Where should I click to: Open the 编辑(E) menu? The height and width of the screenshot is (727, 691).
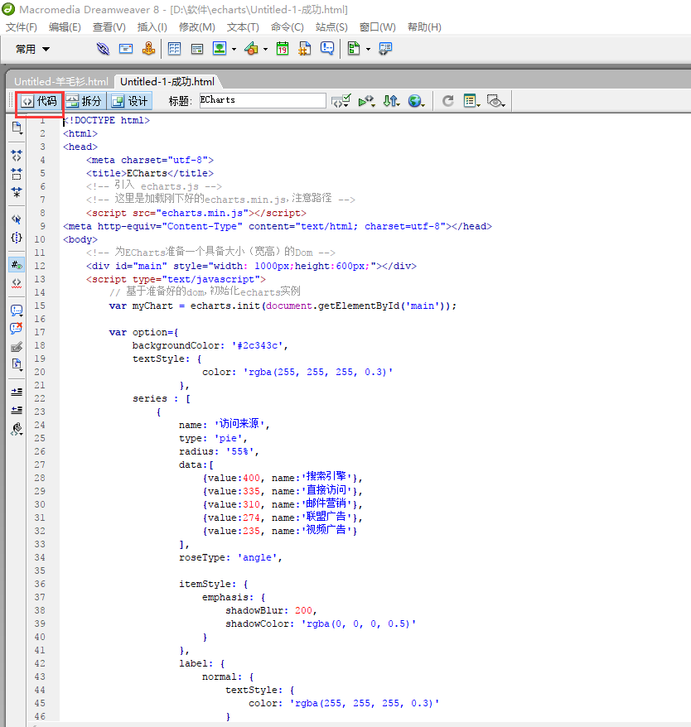[65, 27]
